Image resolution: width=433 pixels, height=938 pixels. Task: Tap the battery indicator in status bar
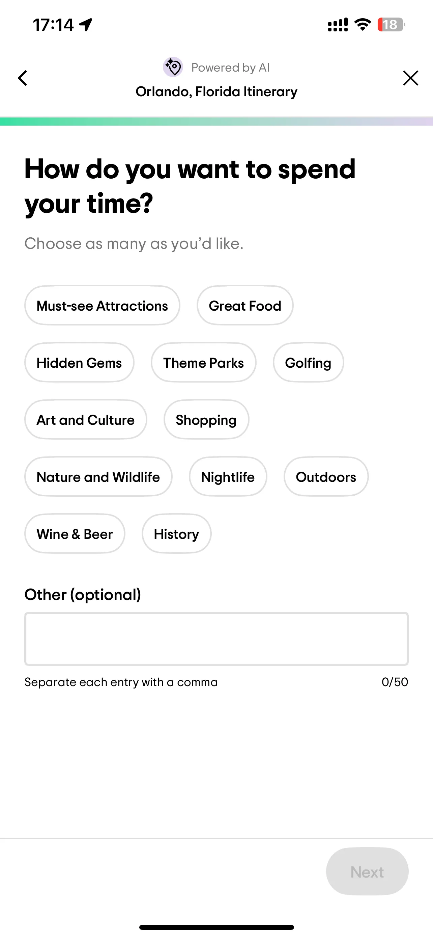pos(391,25)
